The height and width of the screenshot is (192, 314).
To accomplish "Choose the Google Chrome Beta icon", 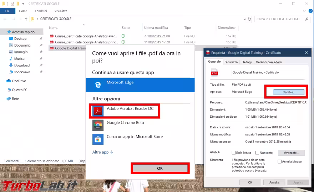I will [x=98, y=125].
